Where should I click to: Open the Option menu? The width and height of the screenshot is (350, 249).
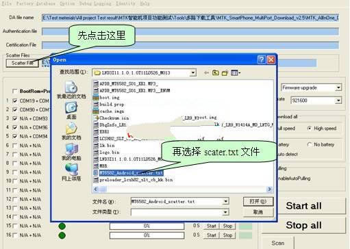(x=67, y=3)
